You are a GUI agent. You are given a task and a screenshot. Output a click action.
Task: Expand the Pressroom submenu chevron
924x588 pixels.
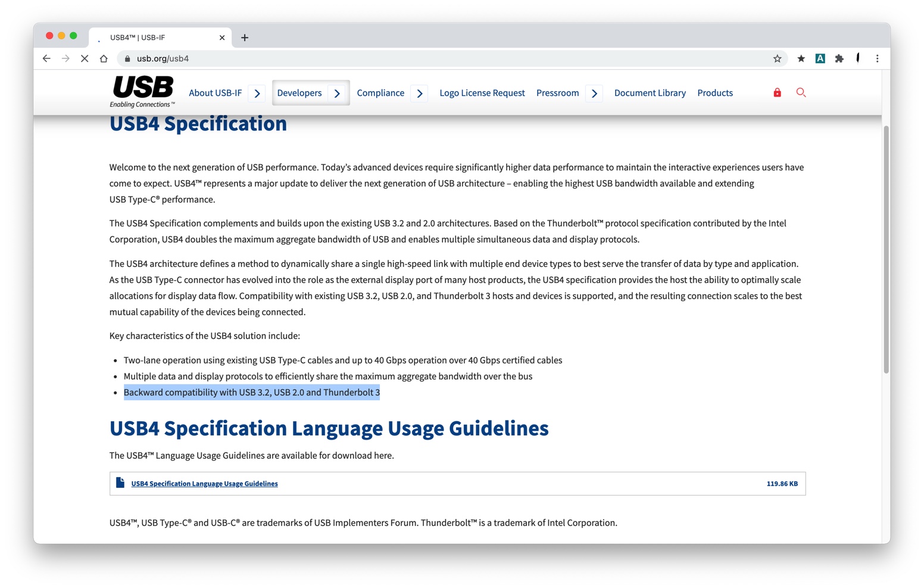[594, 94]
